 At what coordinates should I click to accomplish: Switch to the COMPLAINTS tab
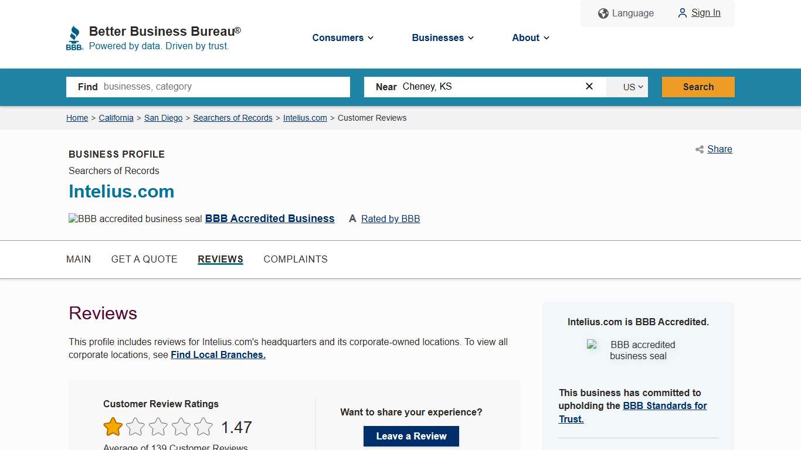[296, 259]
